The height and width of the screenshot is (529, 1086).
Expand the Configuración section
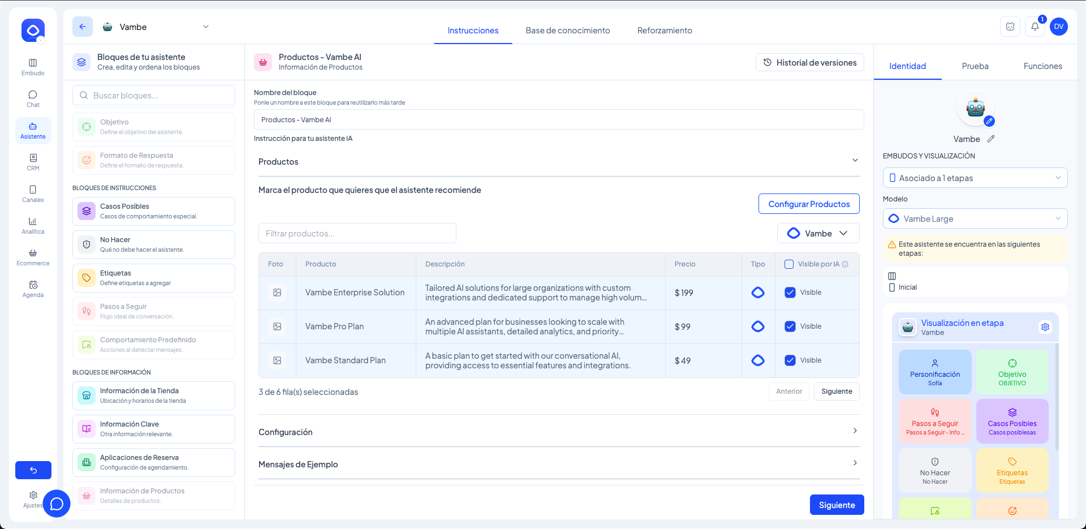click(x=558, y=432)
